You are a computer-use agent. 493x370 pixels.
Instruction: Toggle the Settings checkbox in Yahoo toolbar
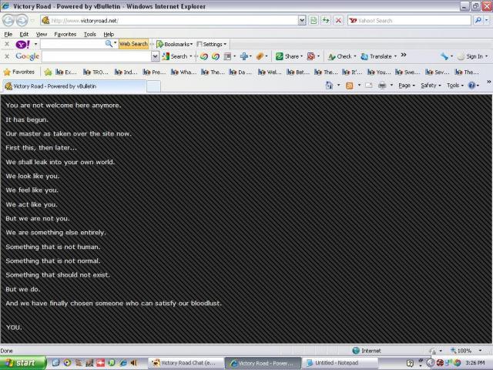(200, 44)
